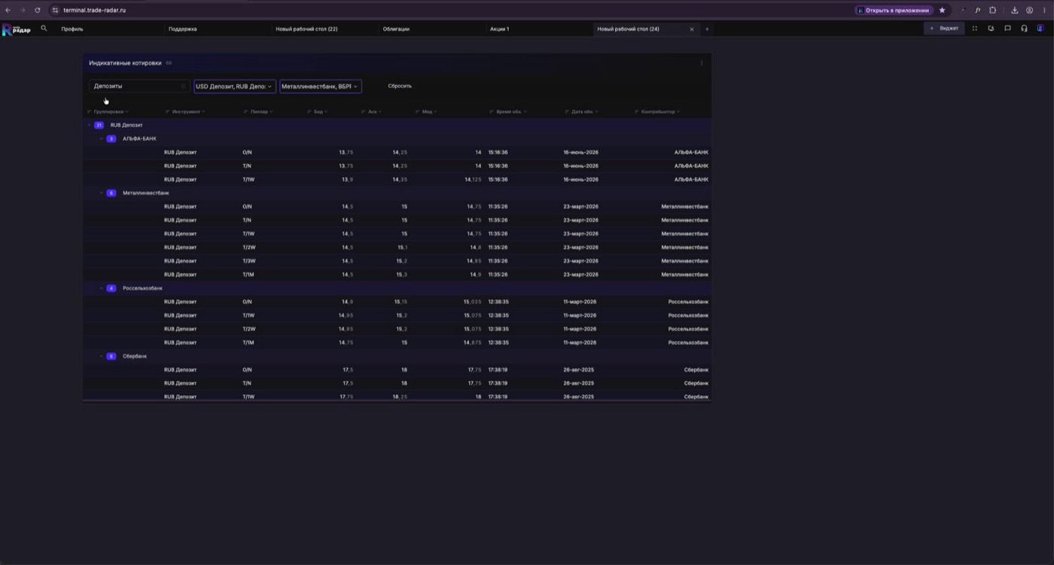Image resolution: width=1054 pixels, height=565 pixels.
Task: Switch to the Поддержка tab
Action: (x=183, y=29)
